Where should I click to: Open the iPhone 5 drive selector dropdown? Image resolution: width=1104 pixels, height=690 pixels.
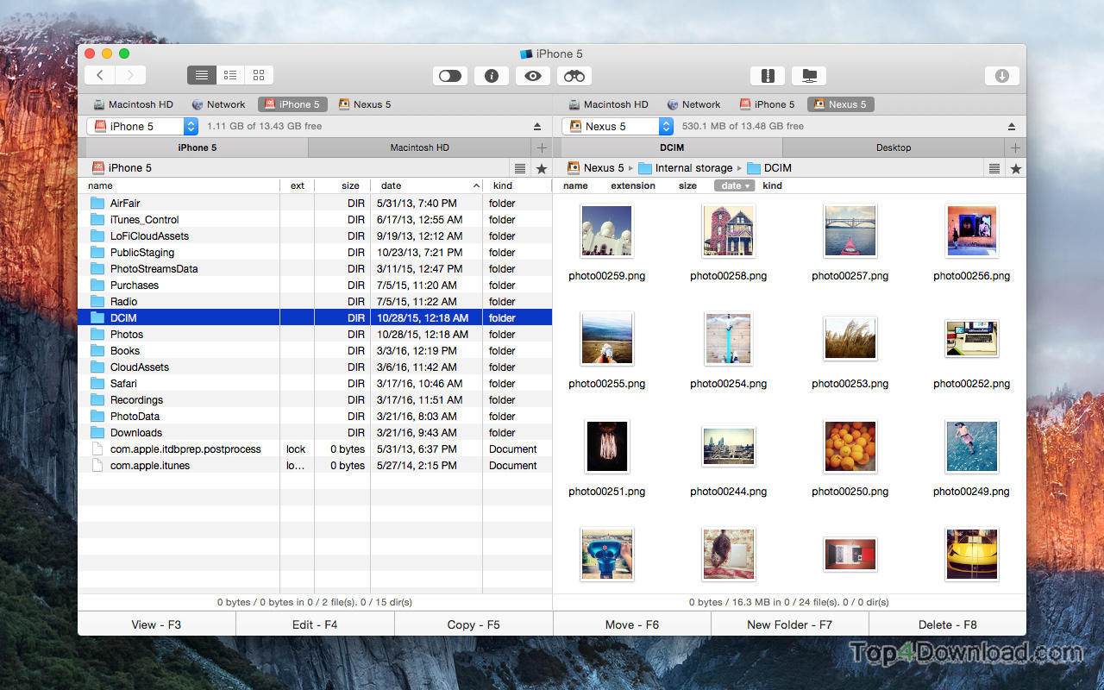[191, 126]
